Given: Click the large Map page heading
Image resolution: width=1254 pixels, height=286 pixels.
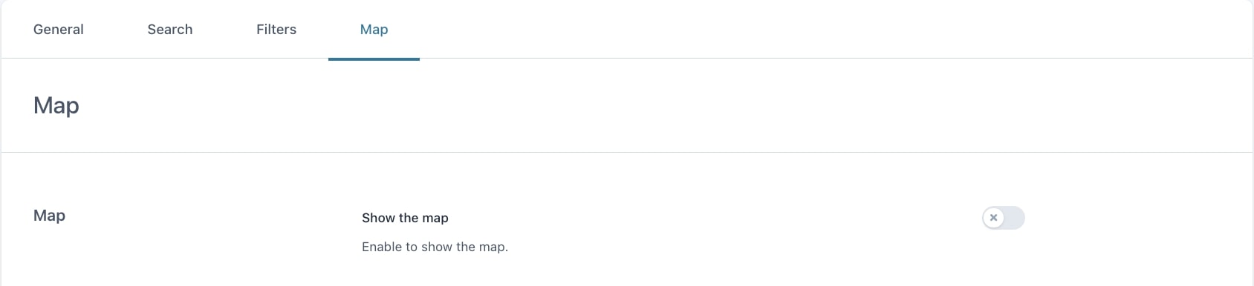Looking at the screenshot, I should point(56,106).
